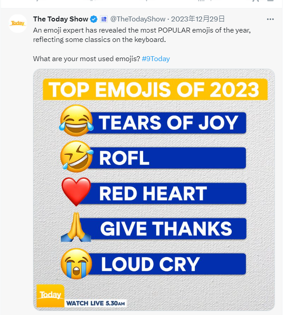Click the tears of joy emoji

coord(76,121)
